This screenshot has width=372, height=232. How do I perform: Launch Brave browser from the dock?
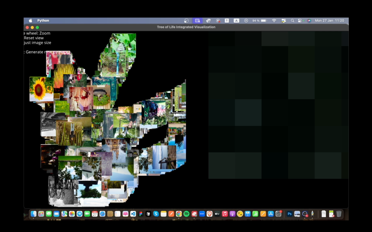(x=209, y=214)
